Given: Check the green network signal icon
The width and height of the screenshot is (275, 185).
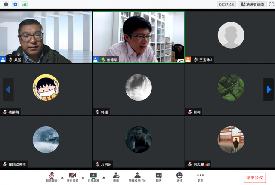Looking at the screenshot, I should [x=25, y=4].
